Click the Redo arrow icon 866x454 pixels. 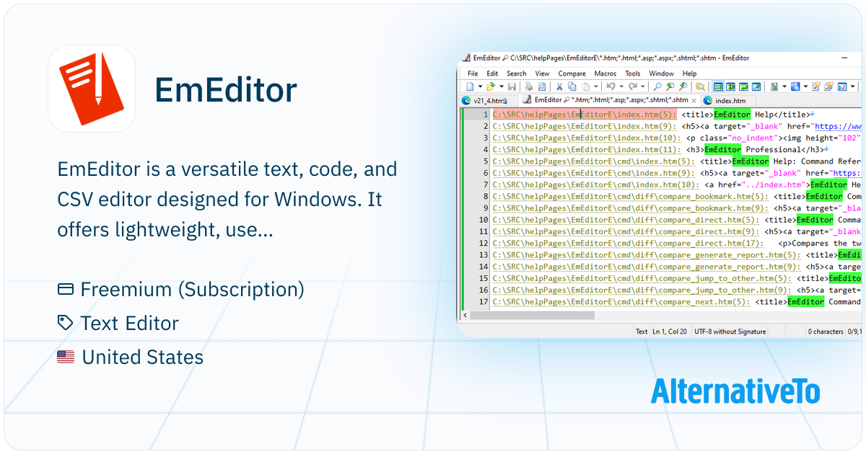(x=633, y=86)
